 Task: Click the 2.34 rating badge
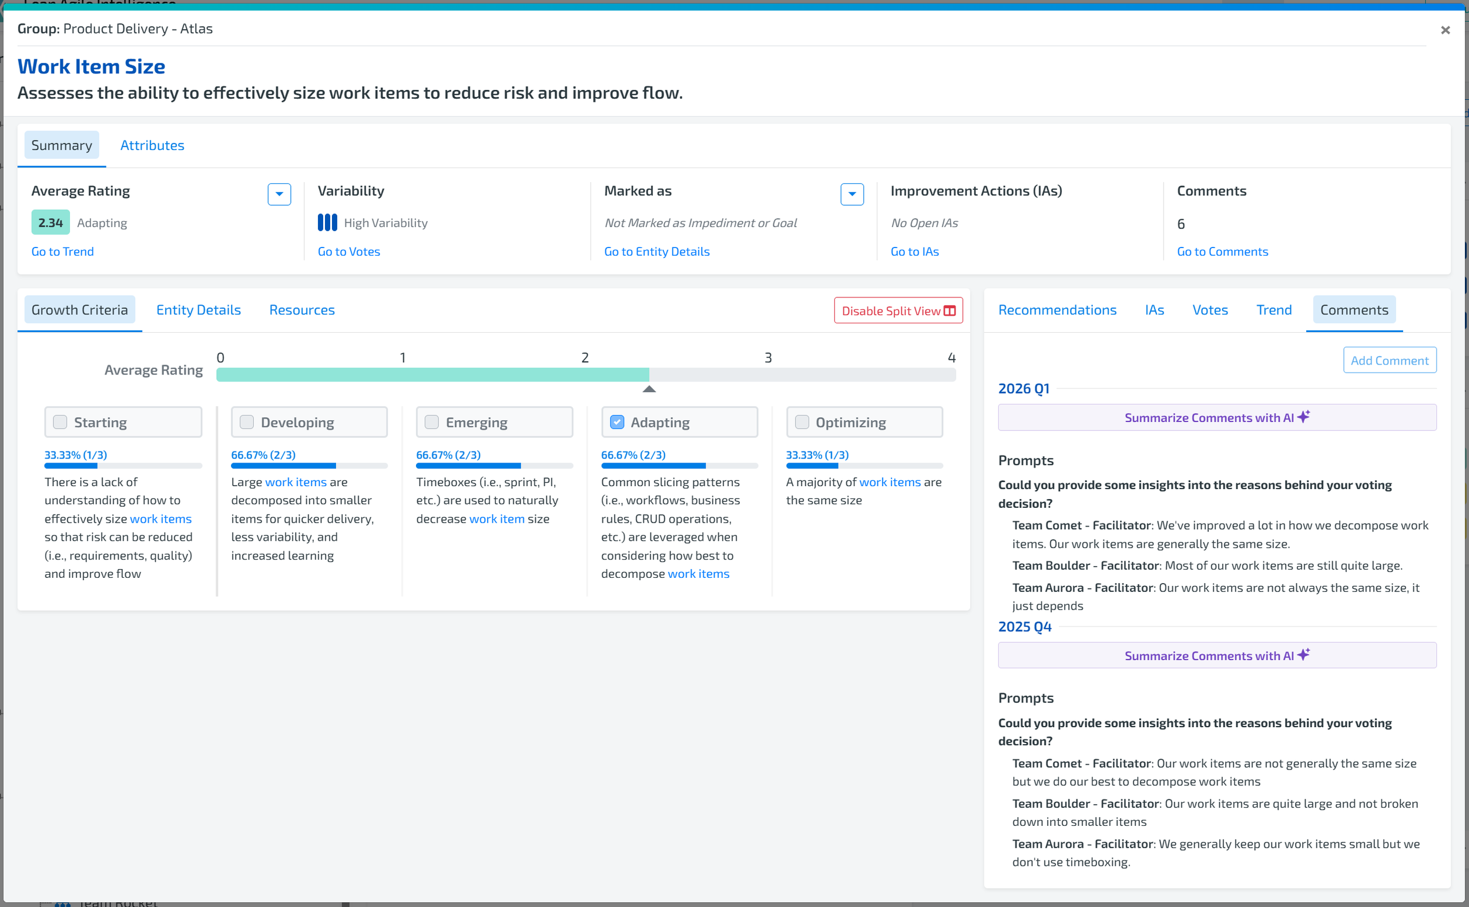coord(51,223)
